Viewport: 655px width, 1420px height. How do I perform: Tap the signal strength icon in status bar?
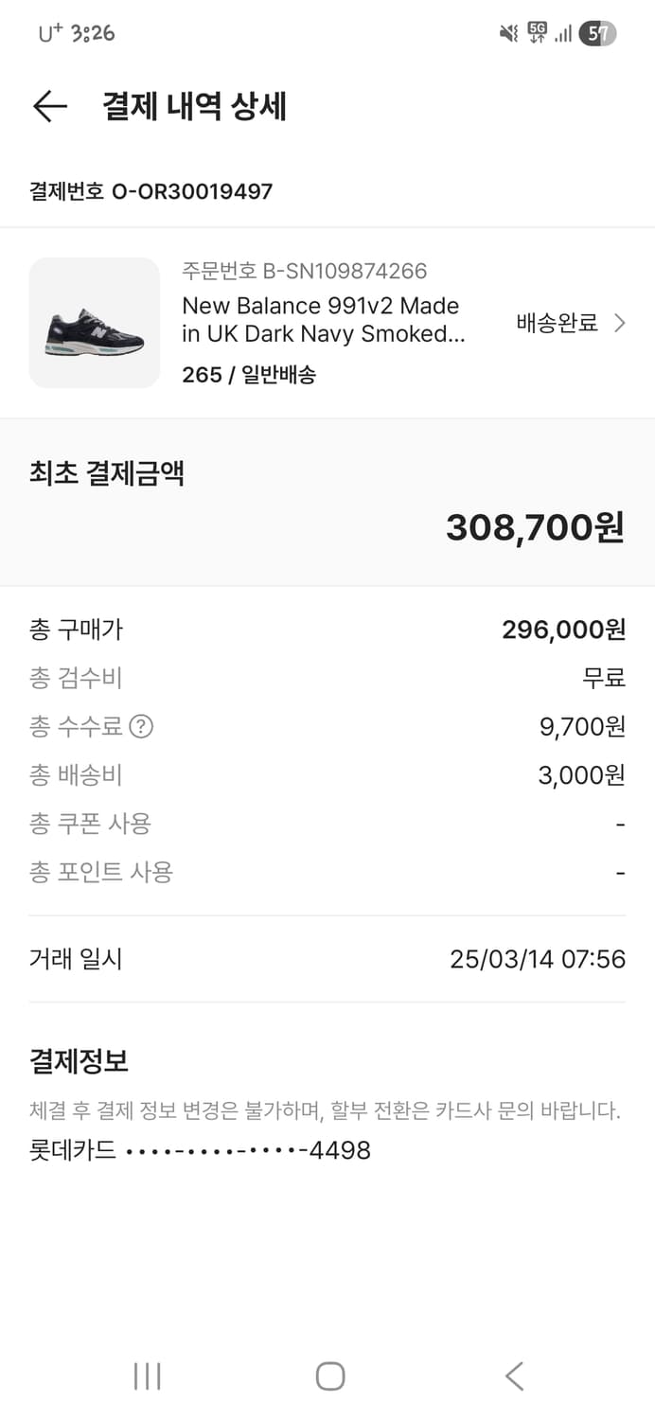(x=560, y=31)
